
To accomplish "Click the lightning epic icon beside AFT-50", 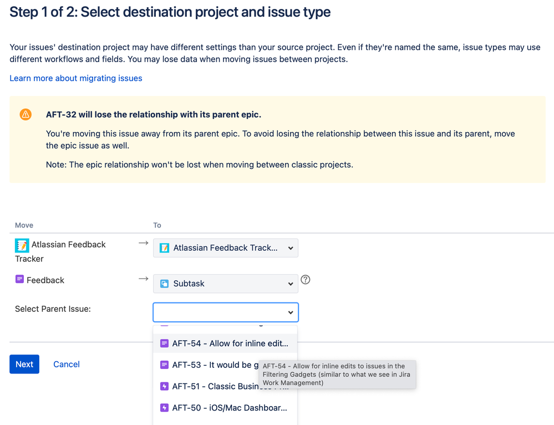I will click(x=164, y=408).
